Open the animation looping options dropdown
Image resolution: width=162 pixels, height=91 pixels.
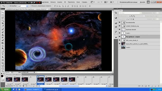tap(10, 86)
